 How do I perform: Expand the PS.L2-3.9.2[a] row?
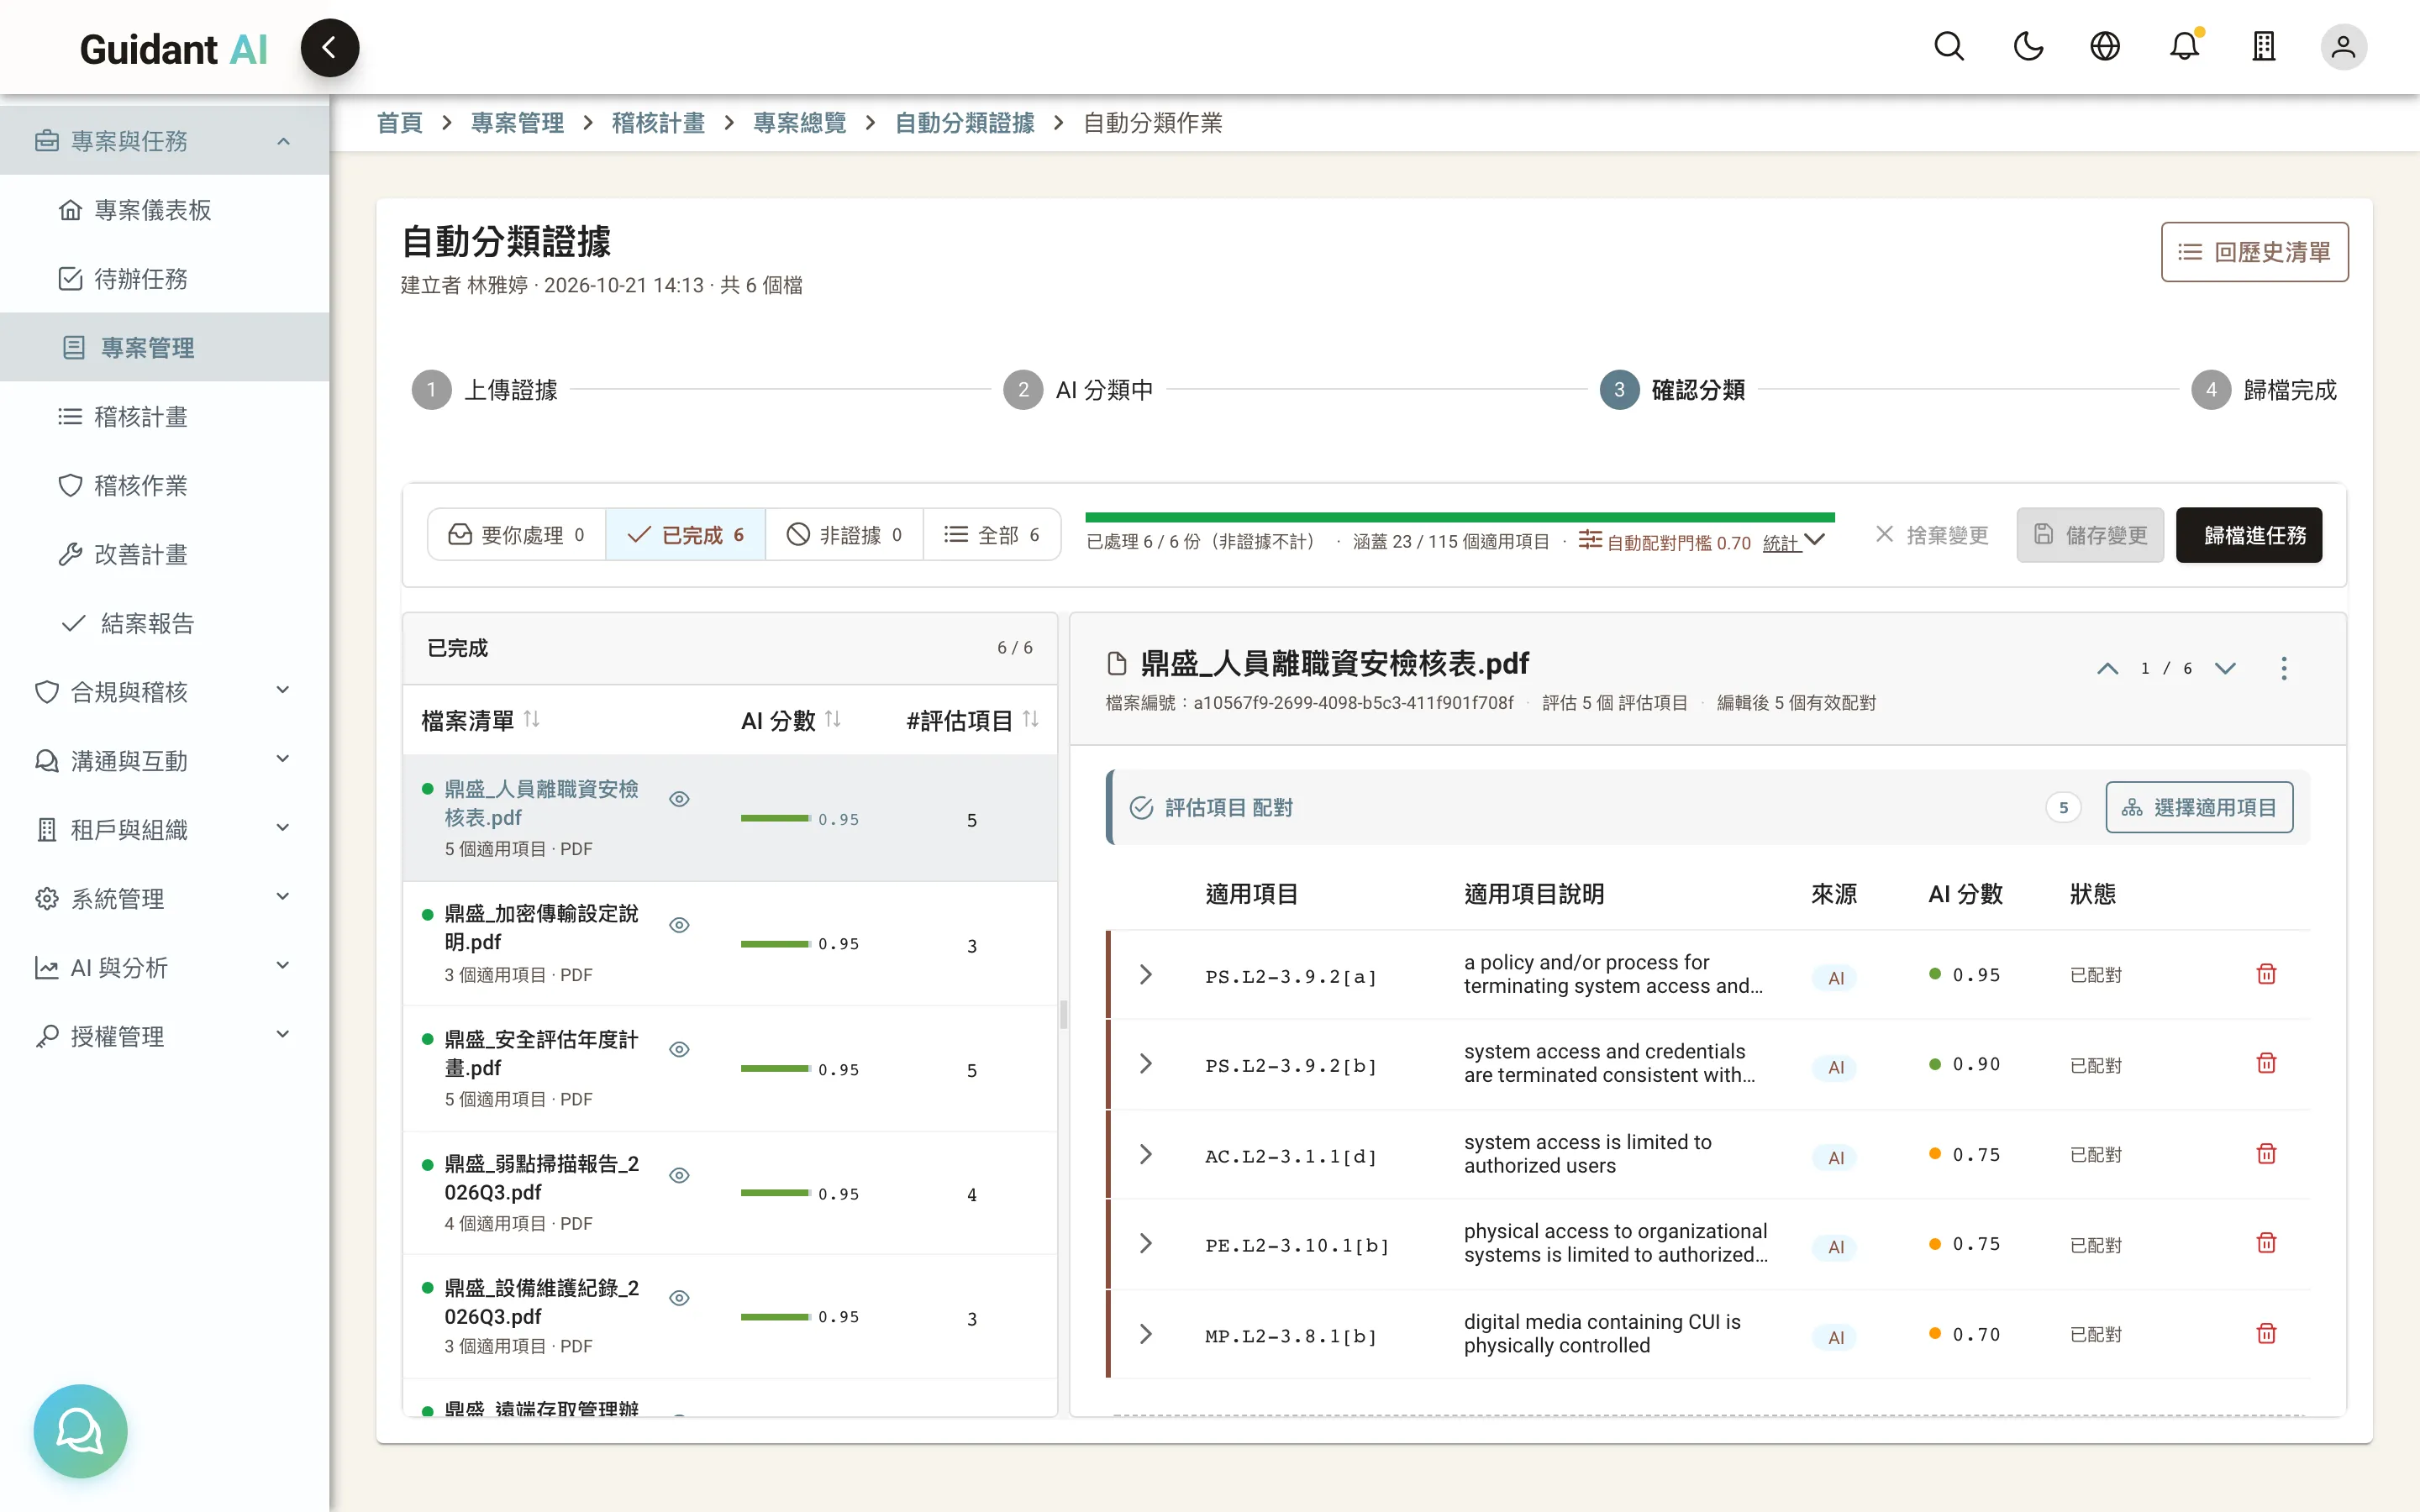click(x=1146, y=974)
